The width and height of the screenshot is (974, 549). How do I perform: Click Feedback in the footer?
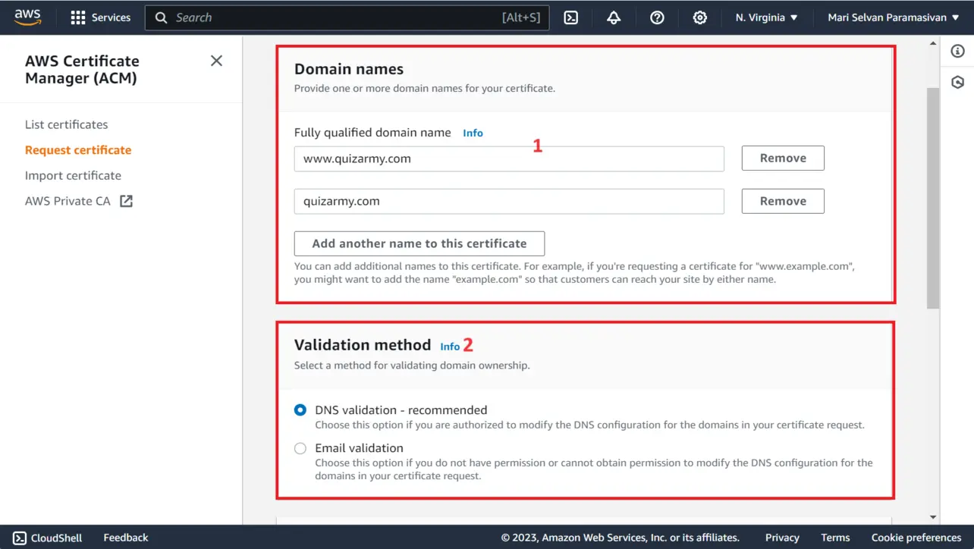point(126,538)
